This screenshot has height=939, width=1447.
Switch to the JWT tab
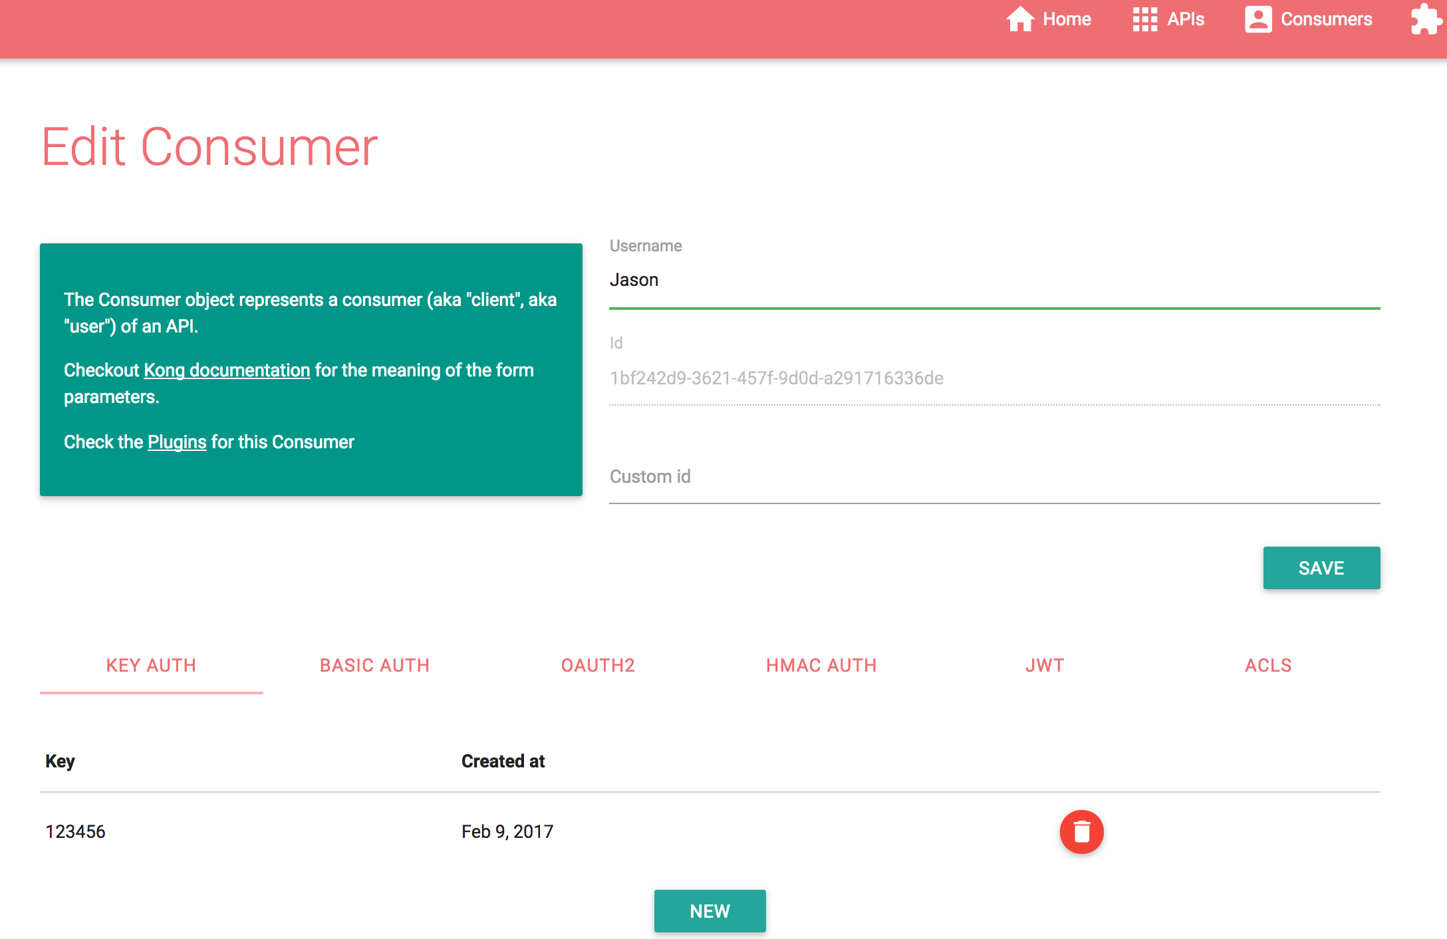coord(1045,665)
